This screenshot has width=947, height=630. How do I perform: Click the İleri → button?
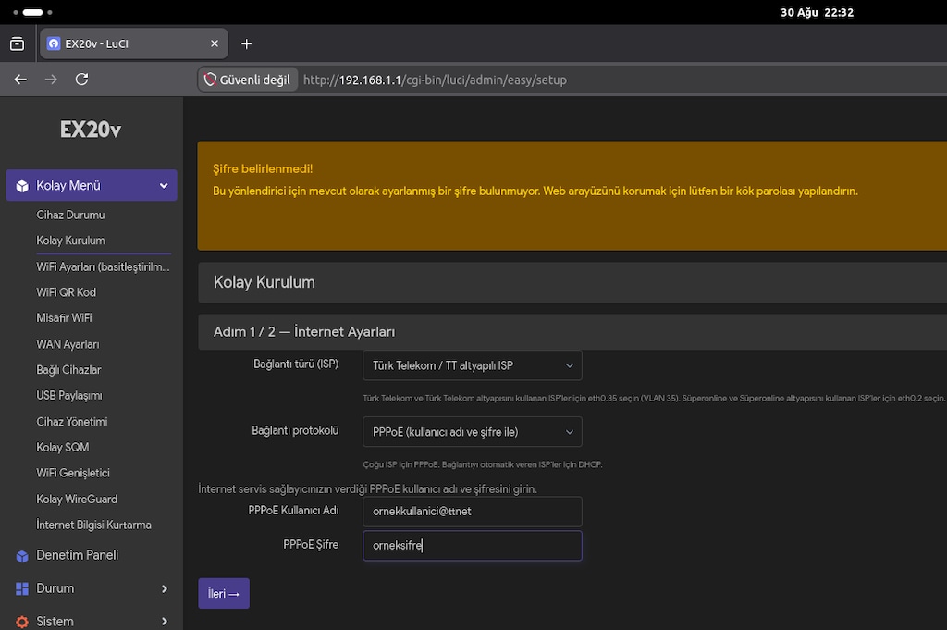pyautogui.click(x=224, y=594)
